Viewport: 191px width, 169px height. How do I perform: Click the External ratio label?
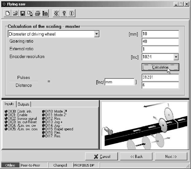pos(21,49)
